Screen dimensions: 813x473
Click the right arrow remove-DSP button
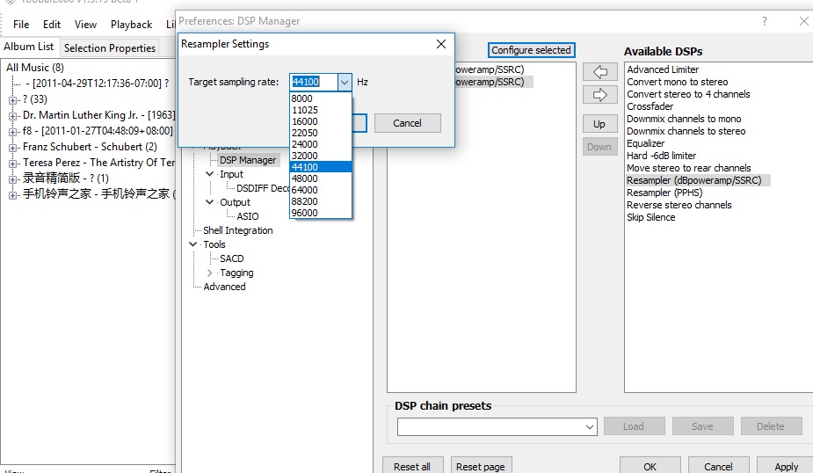tap(599, 94)
